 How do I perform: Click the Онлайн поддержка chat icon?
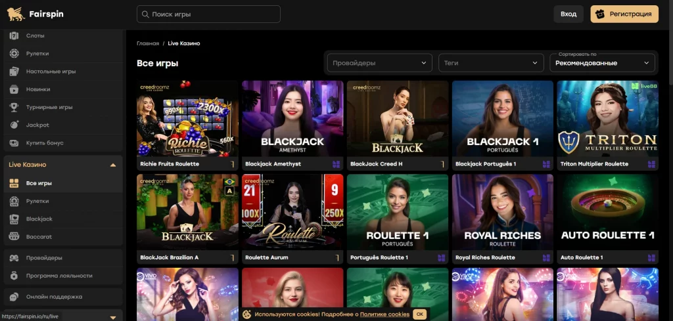pos(14,297)
